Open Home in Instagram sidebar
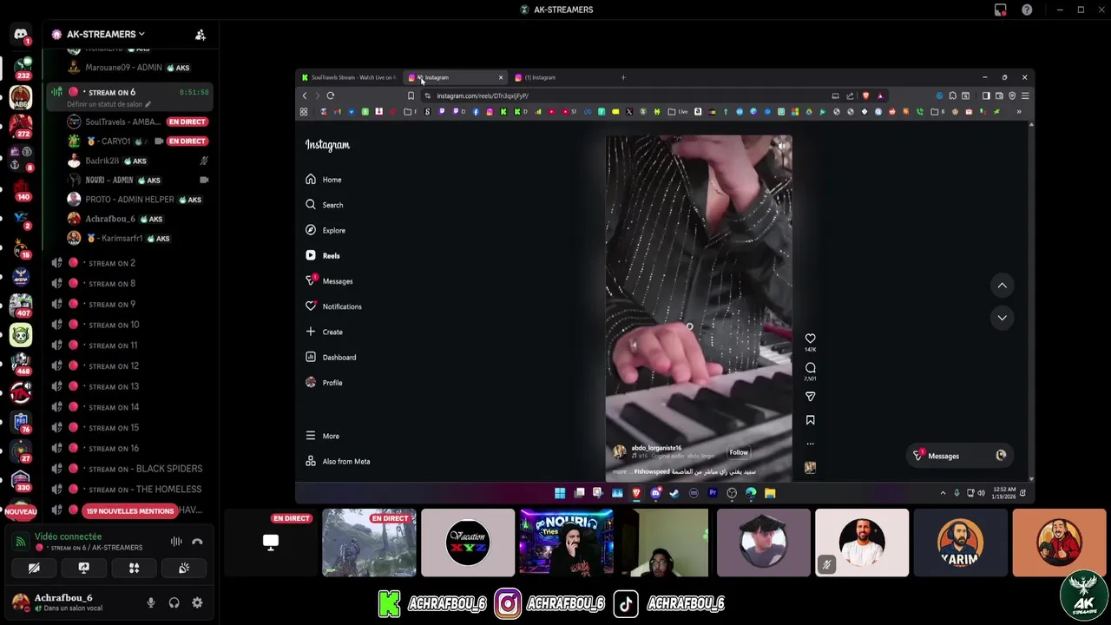 click(324, 180)
